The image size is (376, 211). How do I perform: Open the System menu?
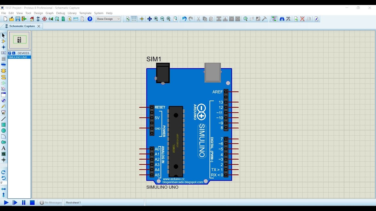coord(99,13)
